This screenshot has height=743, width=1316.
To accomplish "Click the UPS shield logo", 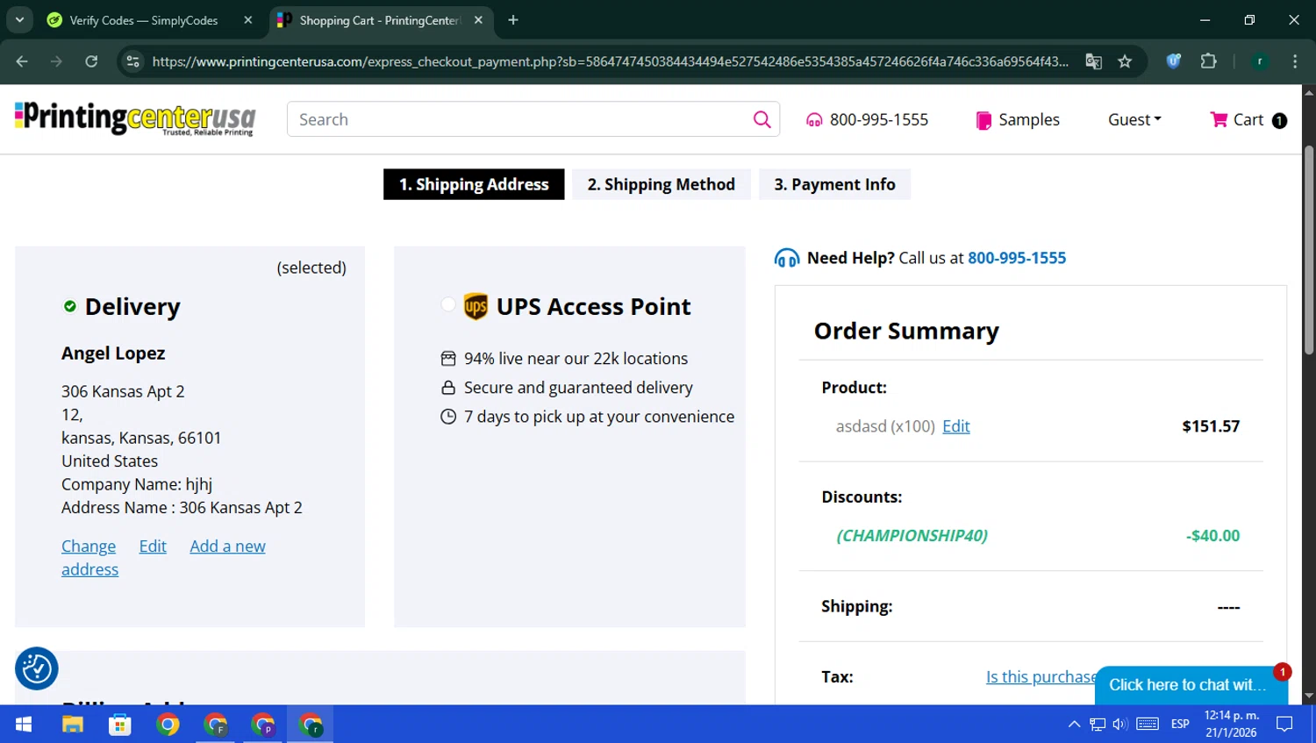I will pyautogui.click(x=476, y=306).
